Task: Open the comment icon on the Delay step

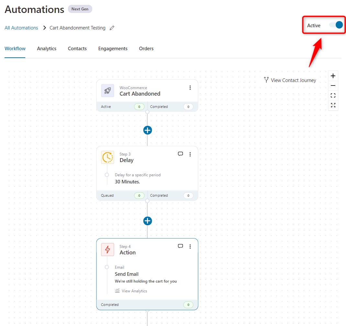Action: click(180, 154)
